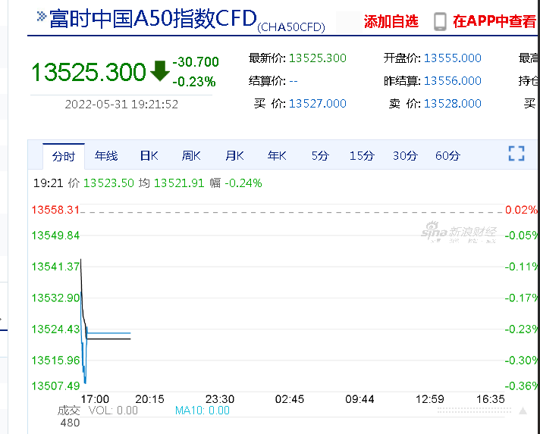Click the title 富时中国A50指数CFD

pyautogui.click(x=153, y=19)
